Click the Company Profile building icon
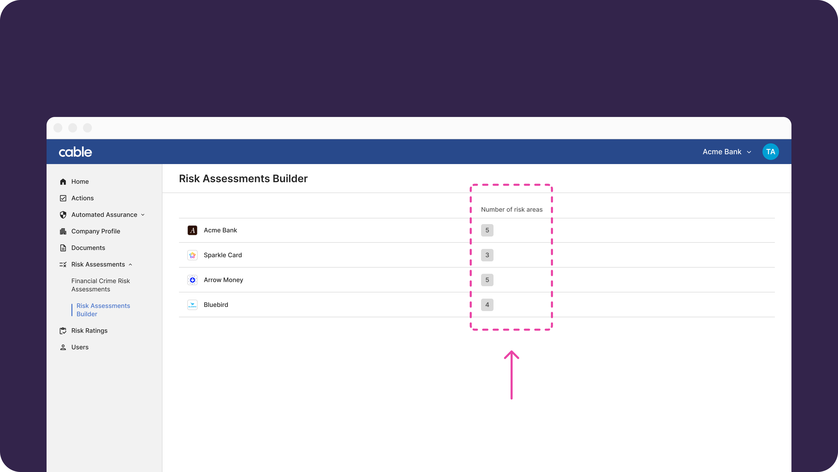838x472 pixels. click(x=63, y=231)
